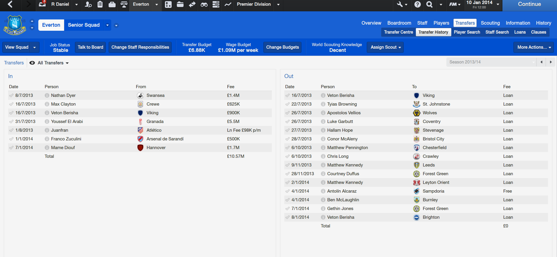Open scouting via the binoculars icon
The image size is (557, 257).
(x=204, y=4)
